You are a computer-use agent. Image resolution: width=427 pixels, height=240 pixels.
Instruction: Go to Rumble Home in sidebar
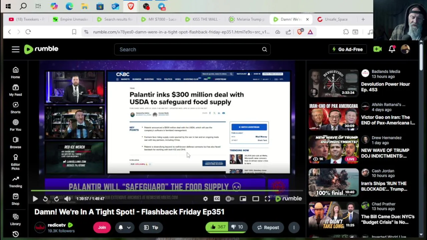(15, 73)
